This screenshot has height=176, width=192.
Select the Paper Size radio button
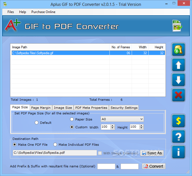pos(72,119)
